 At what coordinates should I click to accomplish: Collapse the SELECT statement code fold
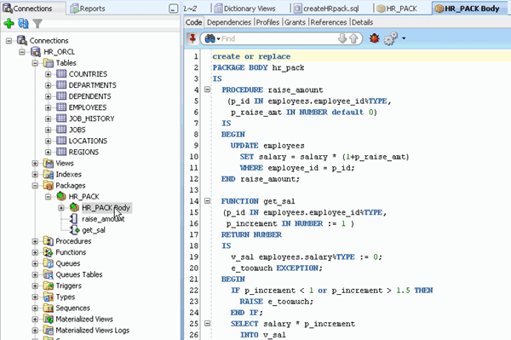(207, 323)
